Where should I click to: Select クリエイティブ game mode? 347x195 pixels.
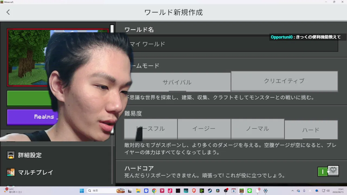click(284, 81)
